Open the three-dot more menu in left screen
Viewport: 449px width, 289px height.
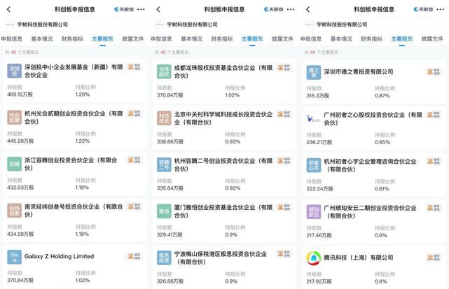click(141, 9)
